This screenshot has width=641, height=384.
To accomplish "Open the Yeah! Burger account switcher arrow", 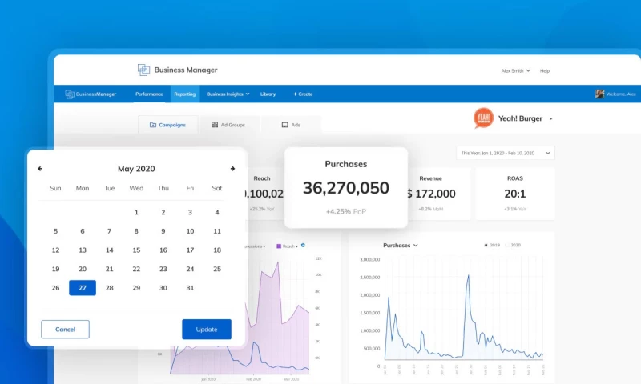I will click(551, 118).
